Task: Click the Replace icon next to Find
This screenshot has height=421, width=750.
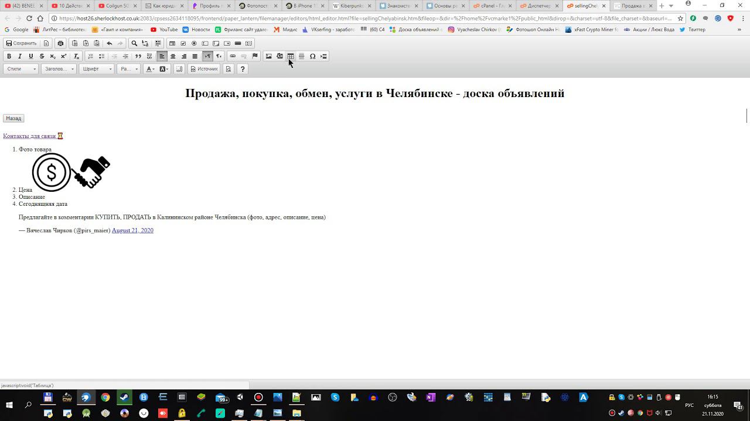Action: click(145, 43)
